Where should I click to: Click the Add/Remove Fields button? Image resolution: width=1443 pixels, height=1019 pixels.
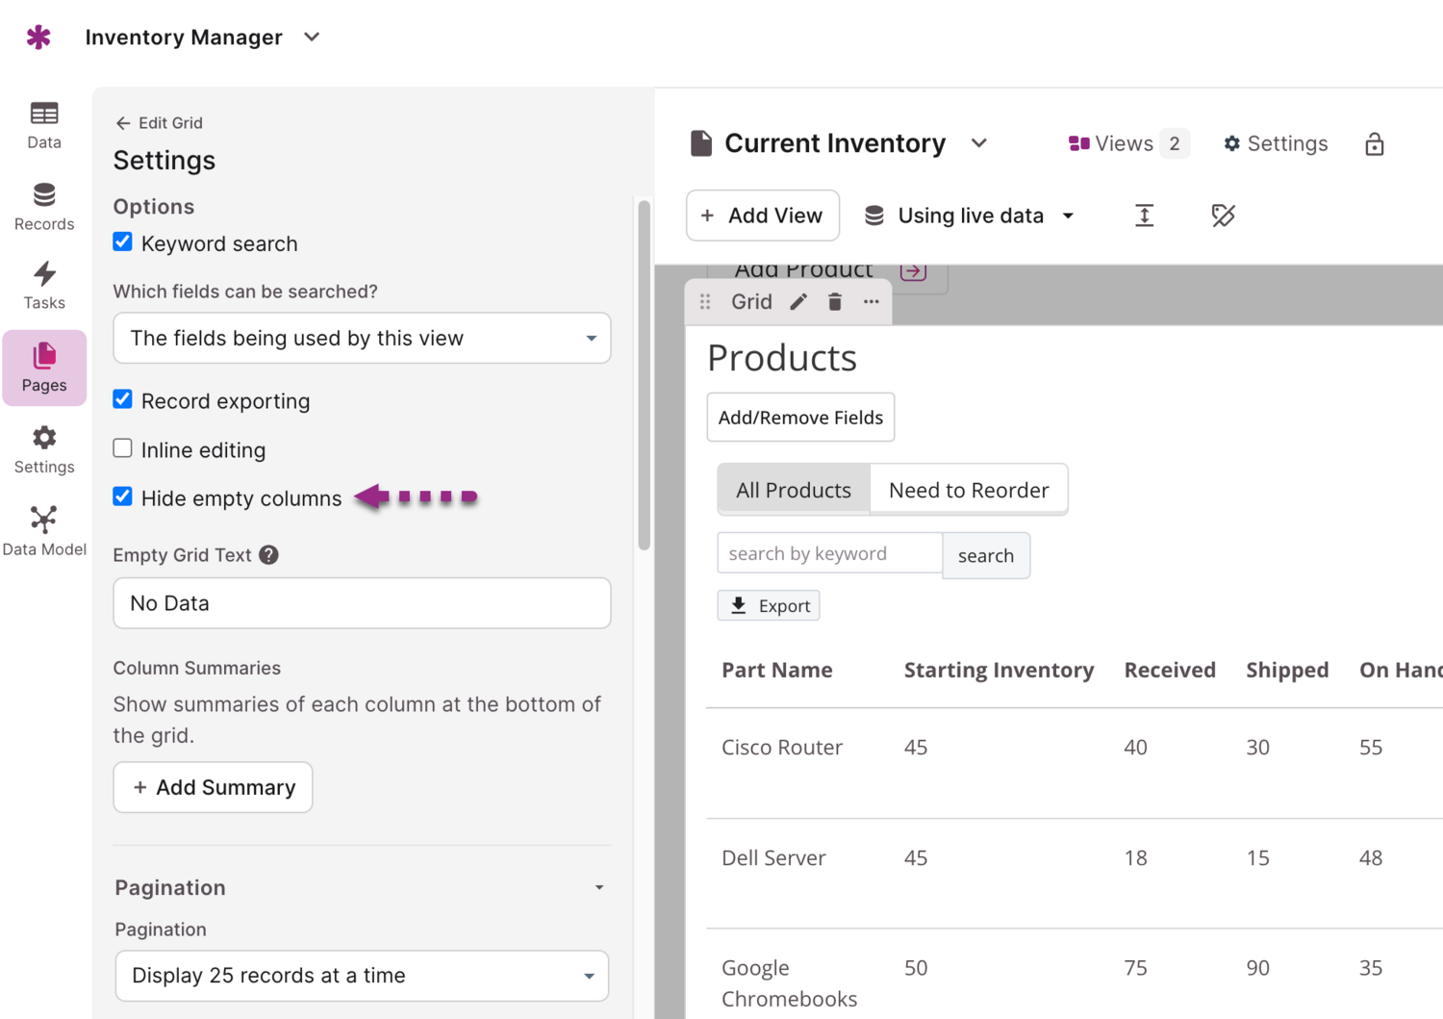tap(800, 418)
